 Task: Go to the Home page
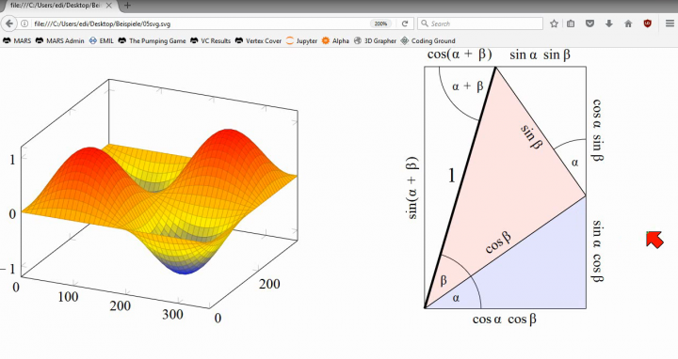click(628, 23)
